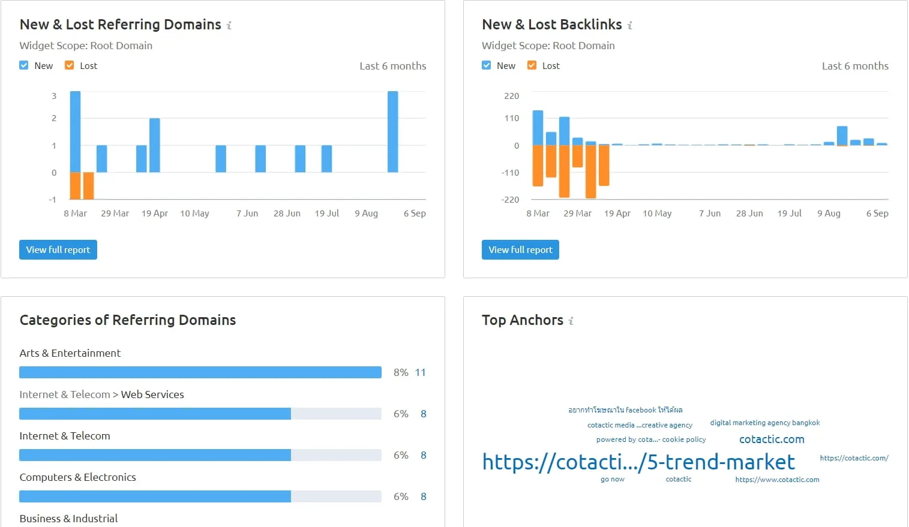Toggle Lost checkbox in Backlinks widget
The width and height of the screenshot is (909, 527).
532,65
